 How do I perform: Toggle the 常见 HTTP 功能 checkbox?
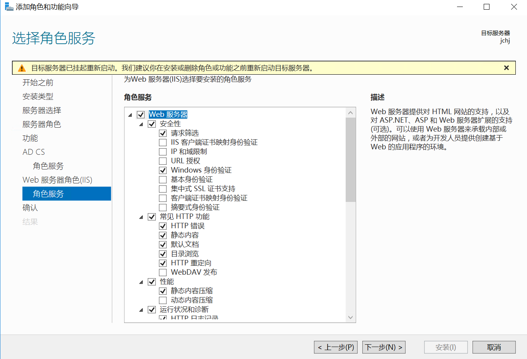click(152, 217)
